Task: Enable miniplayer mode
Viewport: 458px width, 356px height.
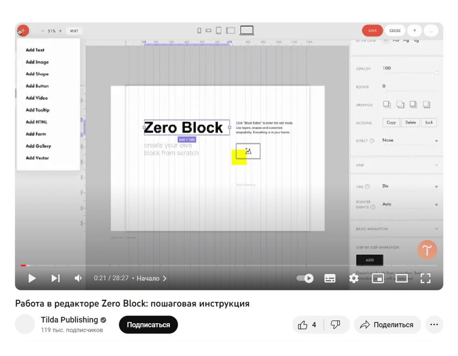Action: coord(378,278)
